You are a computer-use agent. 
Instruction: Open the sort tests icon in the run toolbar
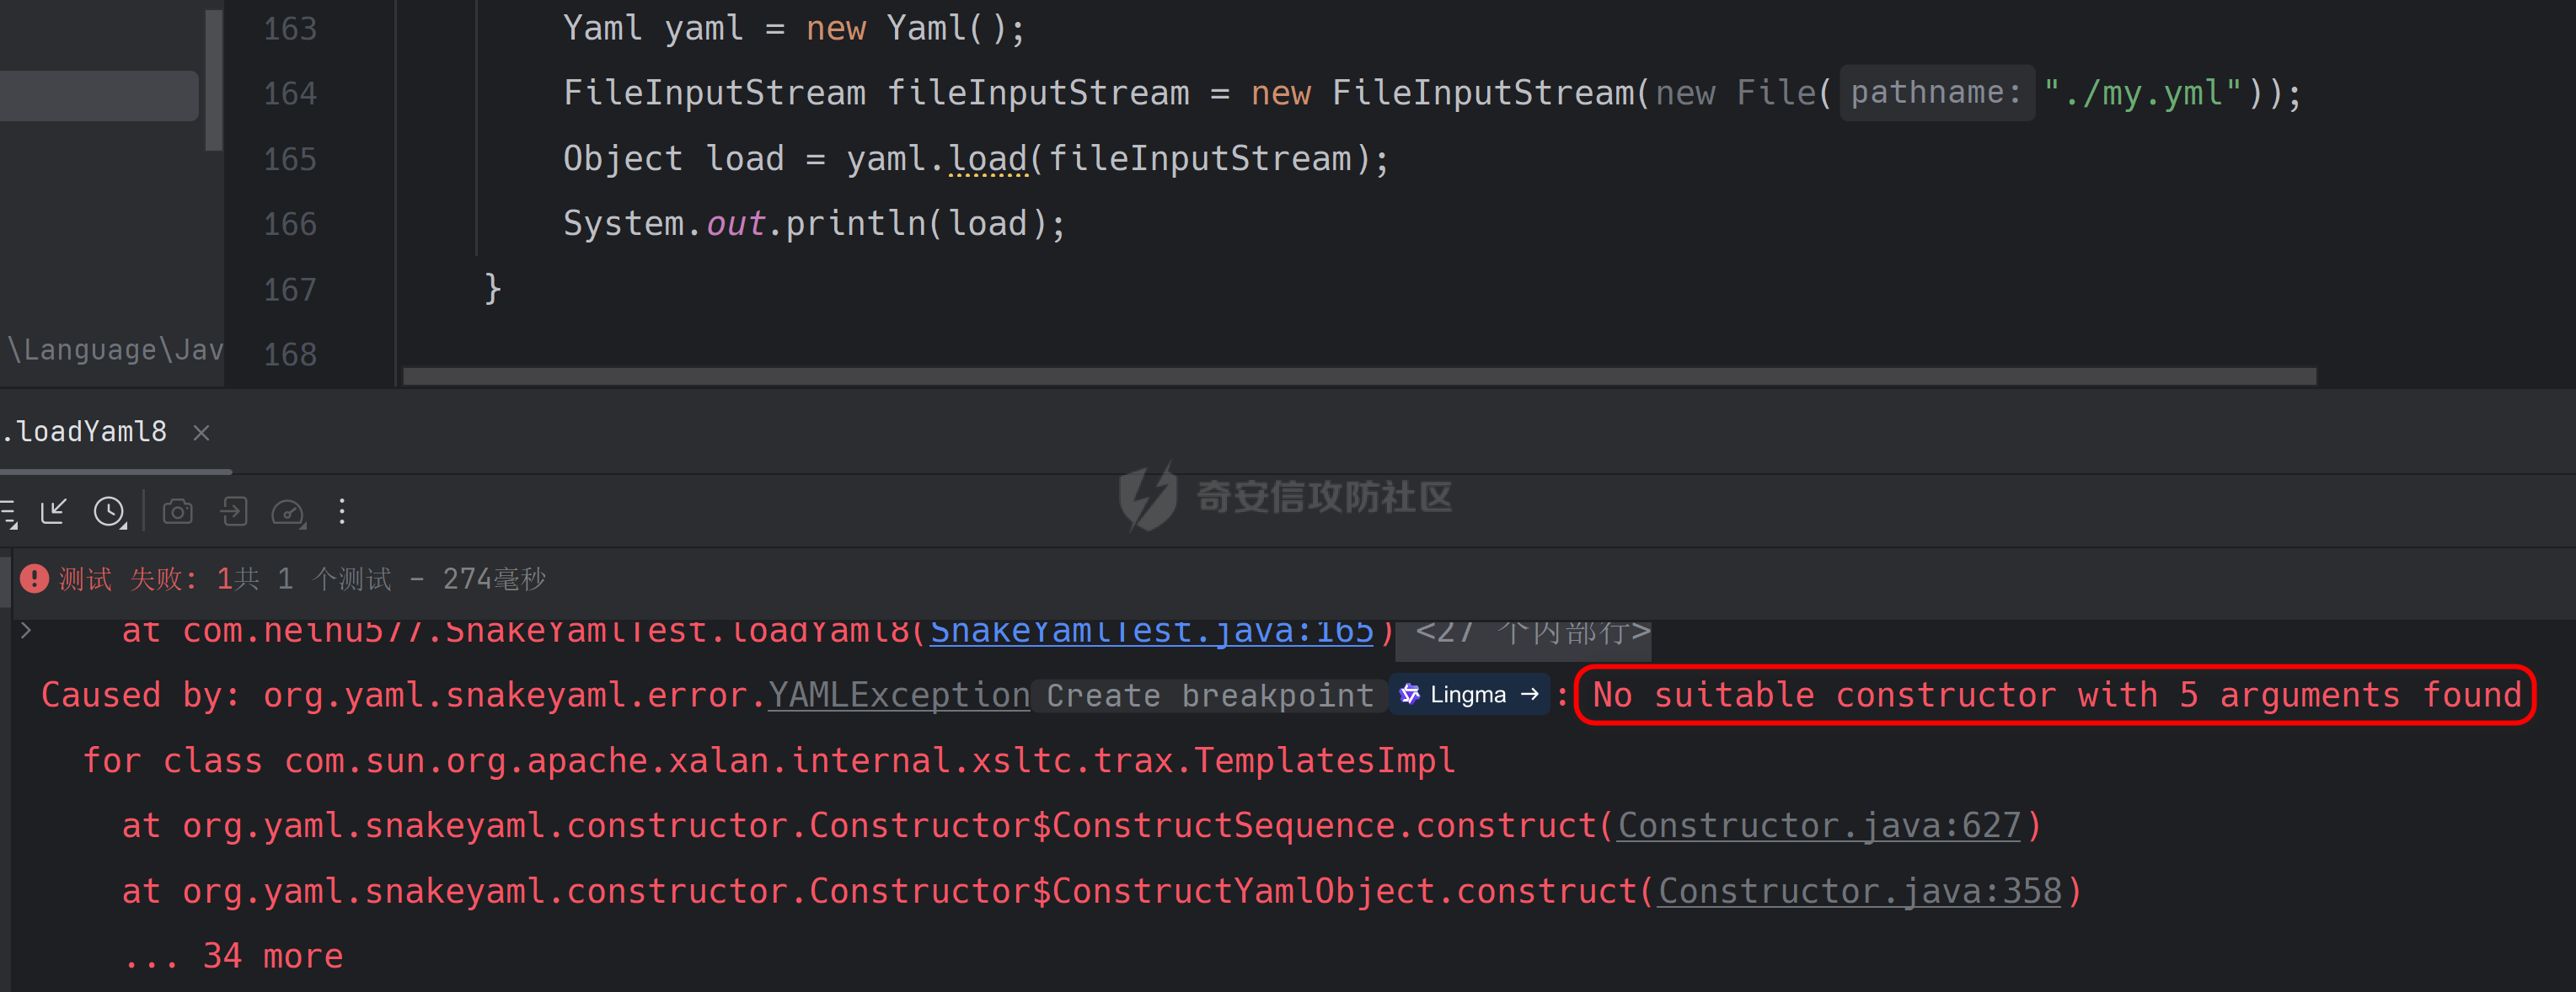(x=8, y=514)
